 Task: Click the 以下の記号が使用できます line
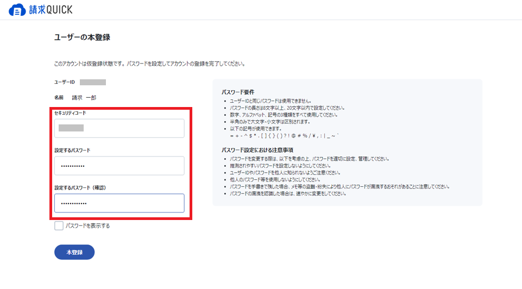click(256, 129)
